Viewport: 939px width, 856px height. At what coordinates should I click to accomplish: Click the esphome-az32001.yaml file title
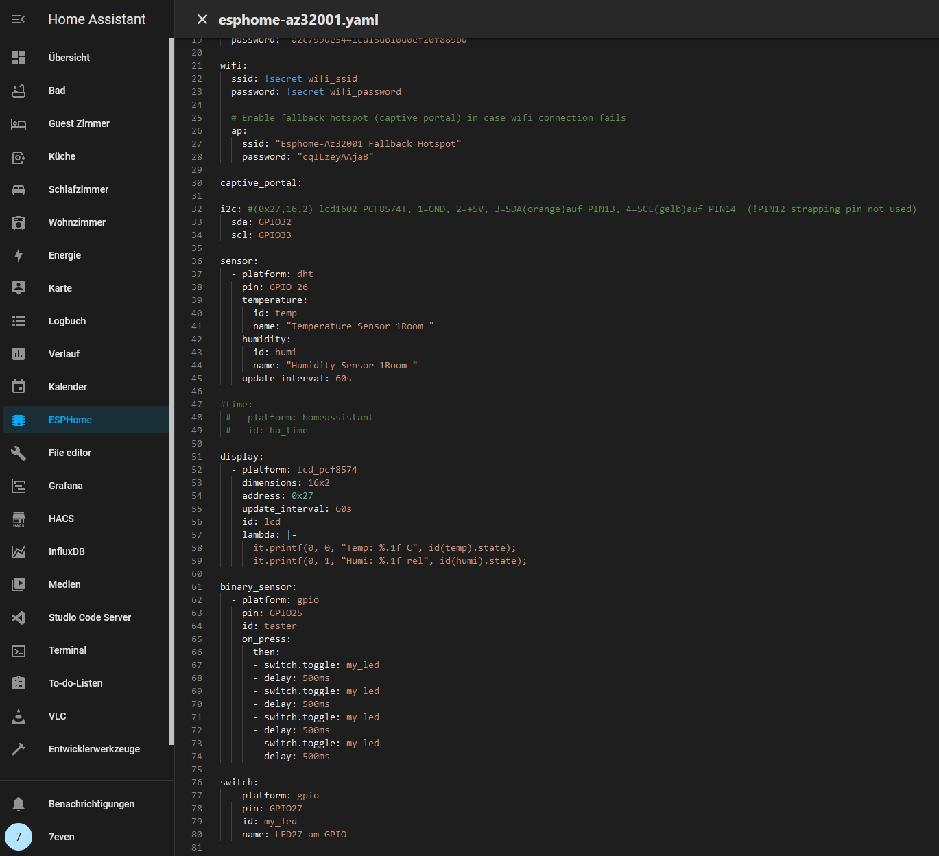[x=298, y=20]
